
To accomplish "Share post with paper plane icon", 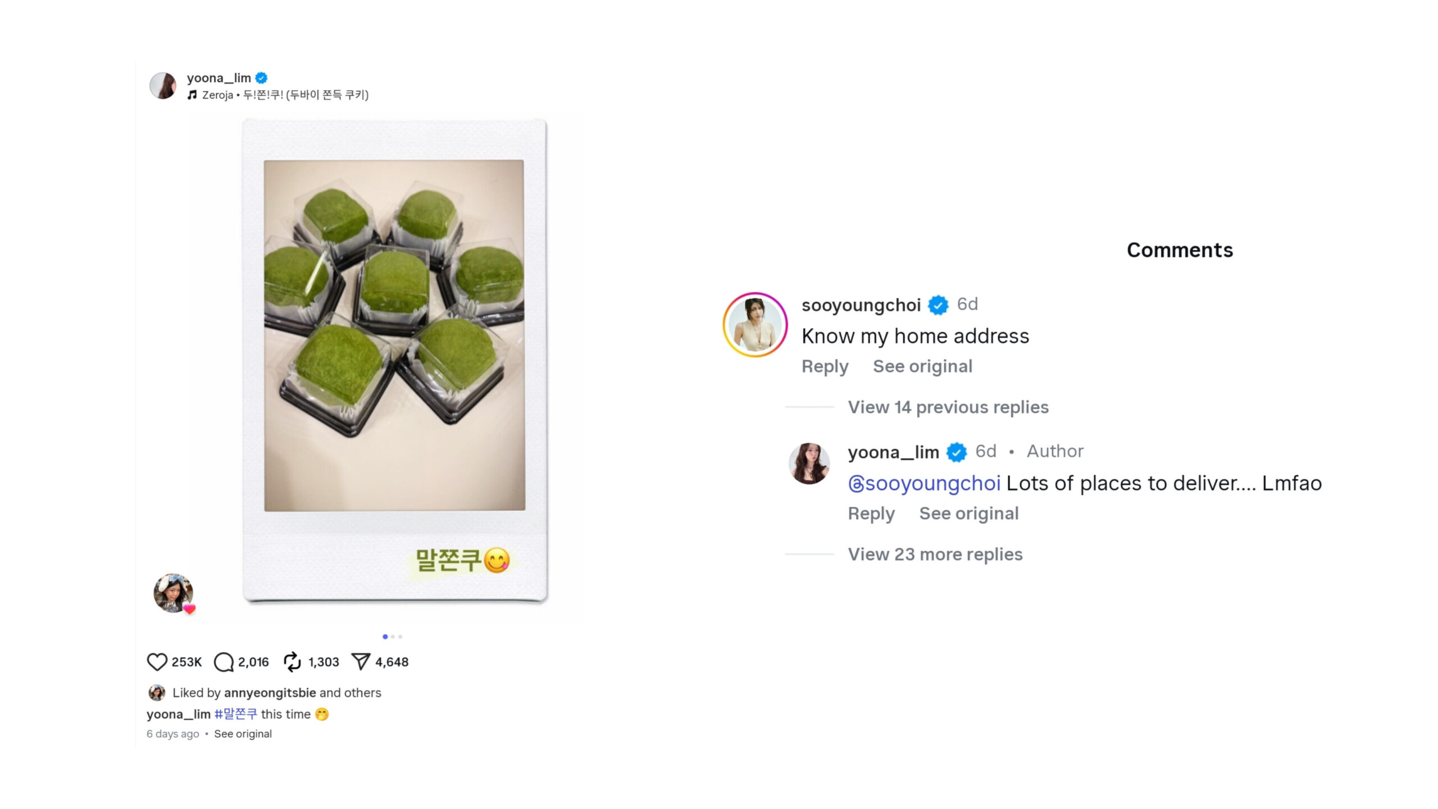I will pos(361,662).
